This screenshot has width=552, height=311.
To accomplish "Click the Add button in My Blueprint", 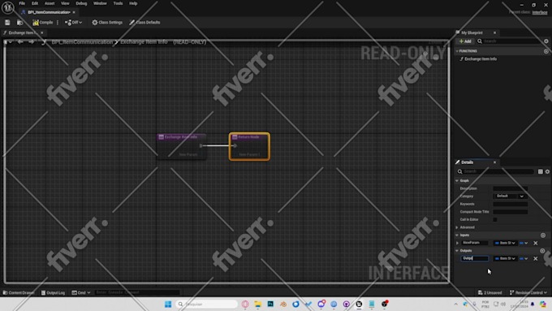I will 464,41.
